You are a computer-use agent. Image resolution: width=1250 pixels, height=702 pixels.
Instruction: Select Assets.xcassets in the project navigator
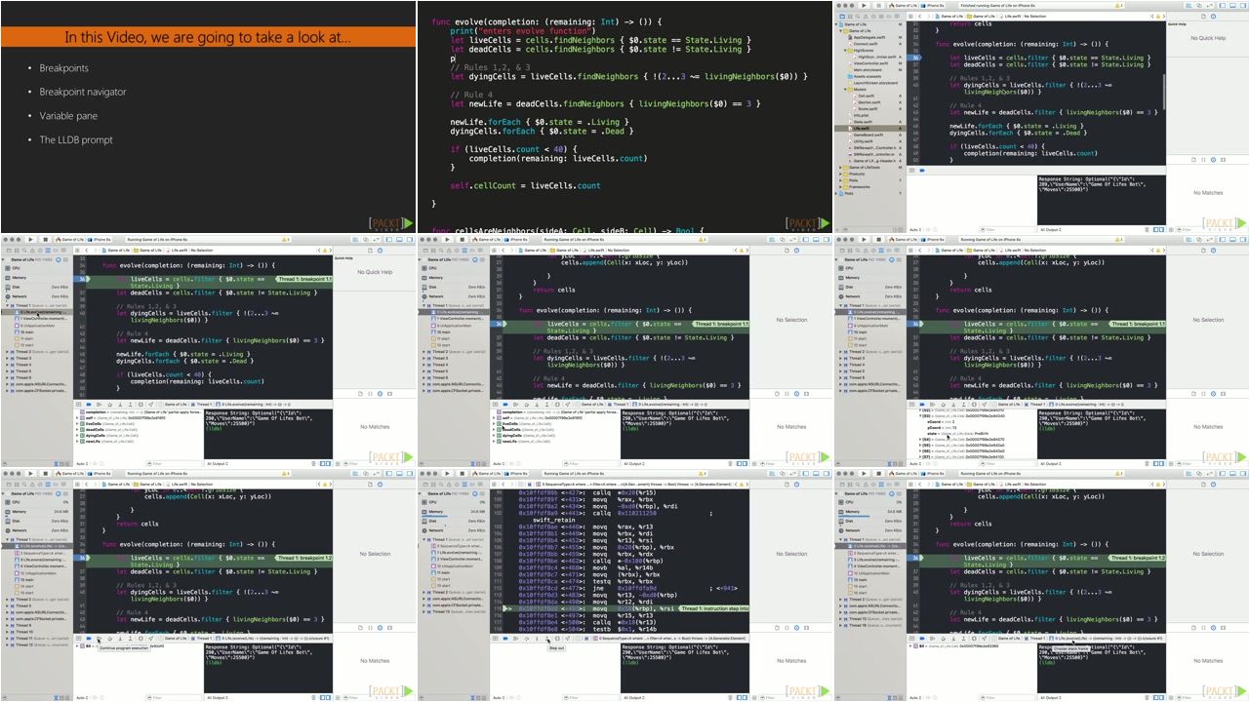[867, 76]
